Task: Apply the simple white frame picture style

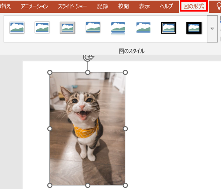Action: click(17, 28)
